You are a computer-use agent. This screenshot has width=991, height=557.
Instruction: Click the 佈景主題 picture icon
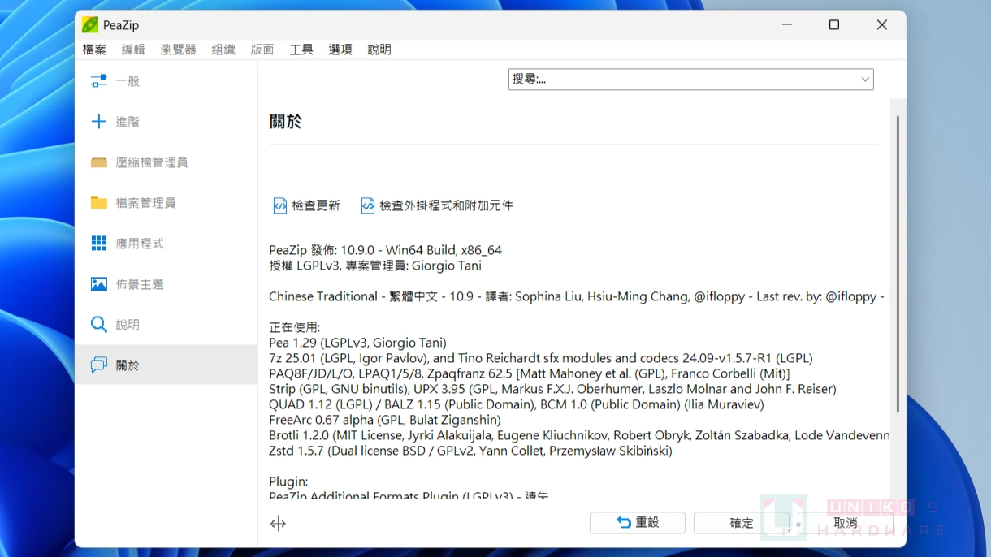99,284
